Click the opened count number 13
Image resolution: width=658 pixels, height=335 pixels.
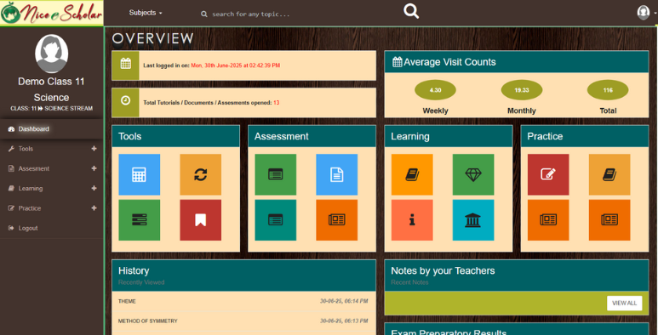(277, 103)
